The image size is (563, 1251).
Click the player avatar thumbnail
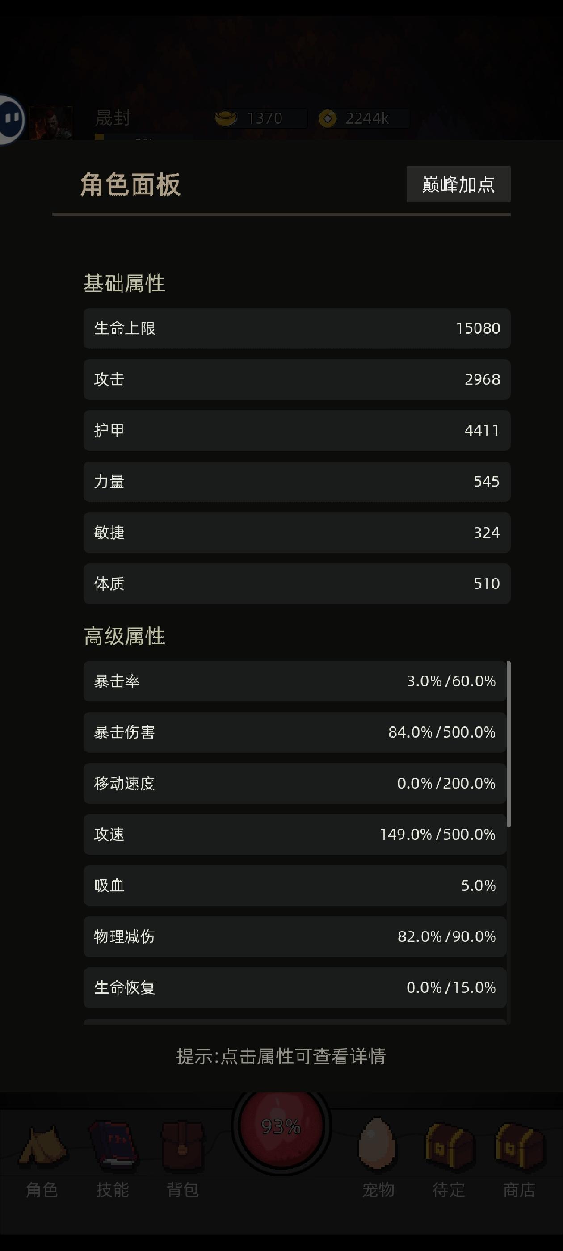(x=50, y=122)
